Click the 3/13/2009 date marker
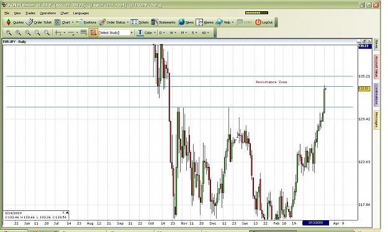This screenshot has height=232, width=388. (x=315, y=223)
